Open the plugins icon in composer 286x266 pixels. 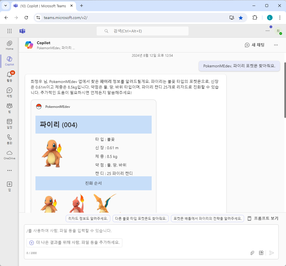coord(261,253)
